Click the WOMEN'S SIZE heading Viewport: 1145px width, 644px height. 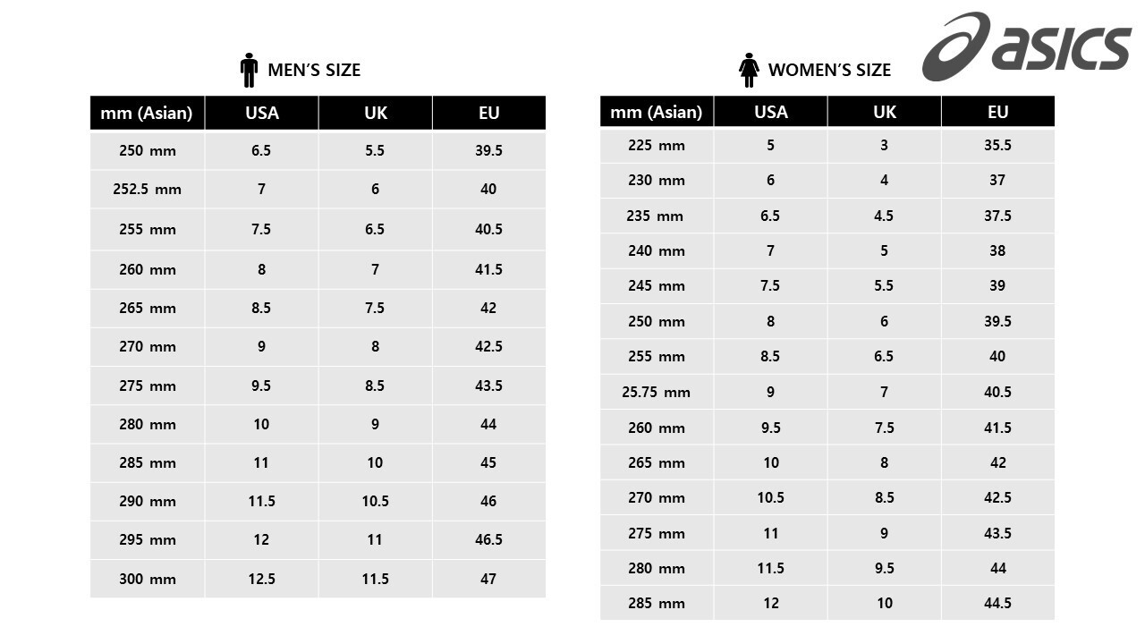click(829, 70)
